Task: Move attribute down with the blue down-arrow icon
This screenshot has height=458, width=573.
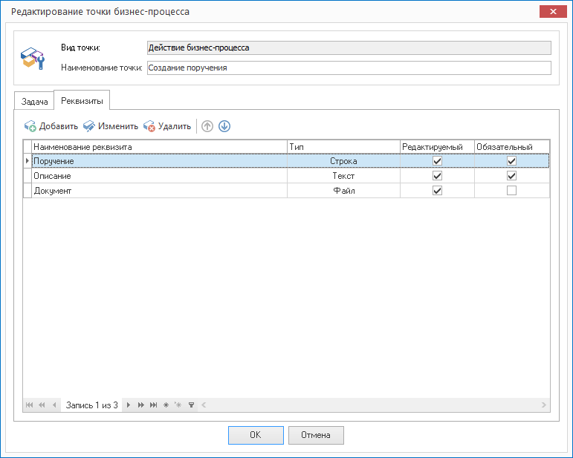Action: [224, 126]
